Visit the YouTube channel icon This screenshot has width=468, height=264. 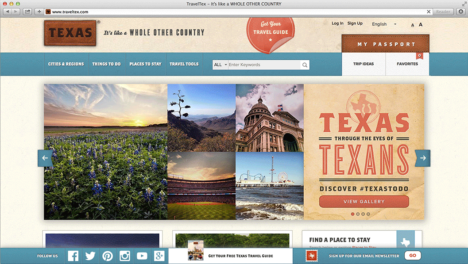pyautogui.click(x=142, y=255)
